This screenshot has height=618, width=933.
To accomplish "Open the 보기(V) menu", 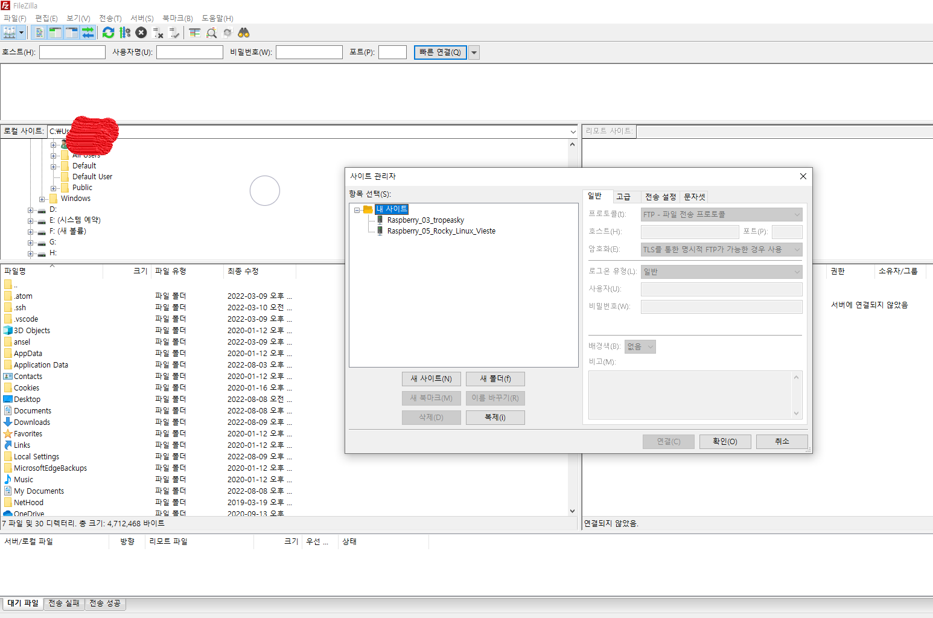I will [78, 18].
